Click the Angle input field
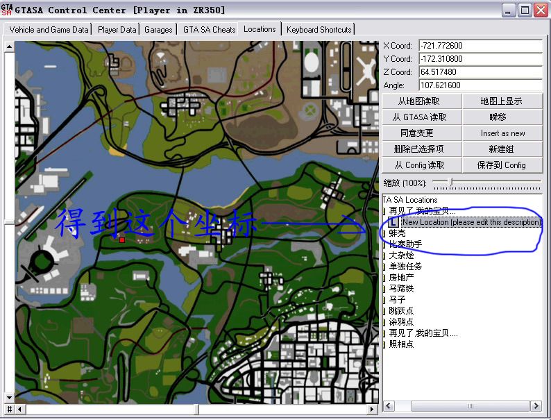The image size is (551, 420). 480,85
